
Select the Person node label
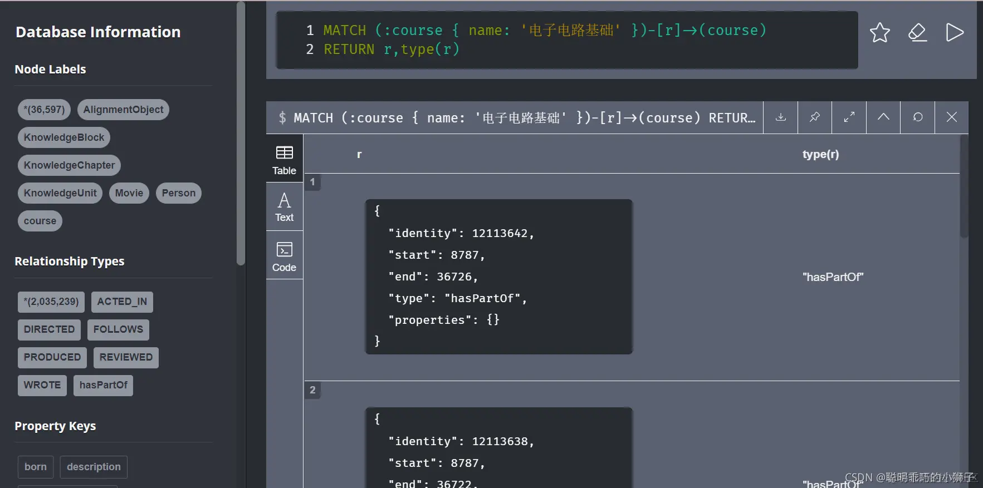pyautogui.click(x=179, y=193)
